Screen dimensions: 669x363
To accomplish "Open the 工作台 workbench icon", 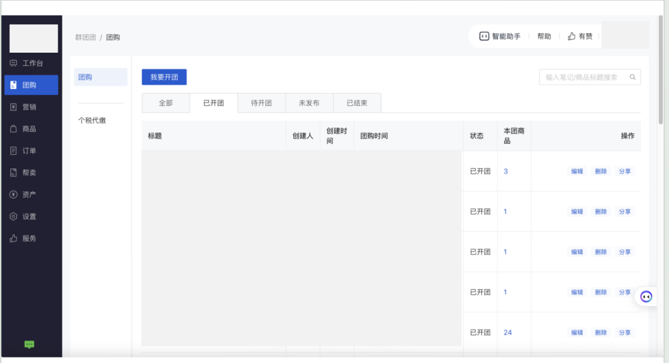I will [x=13, y=63].
